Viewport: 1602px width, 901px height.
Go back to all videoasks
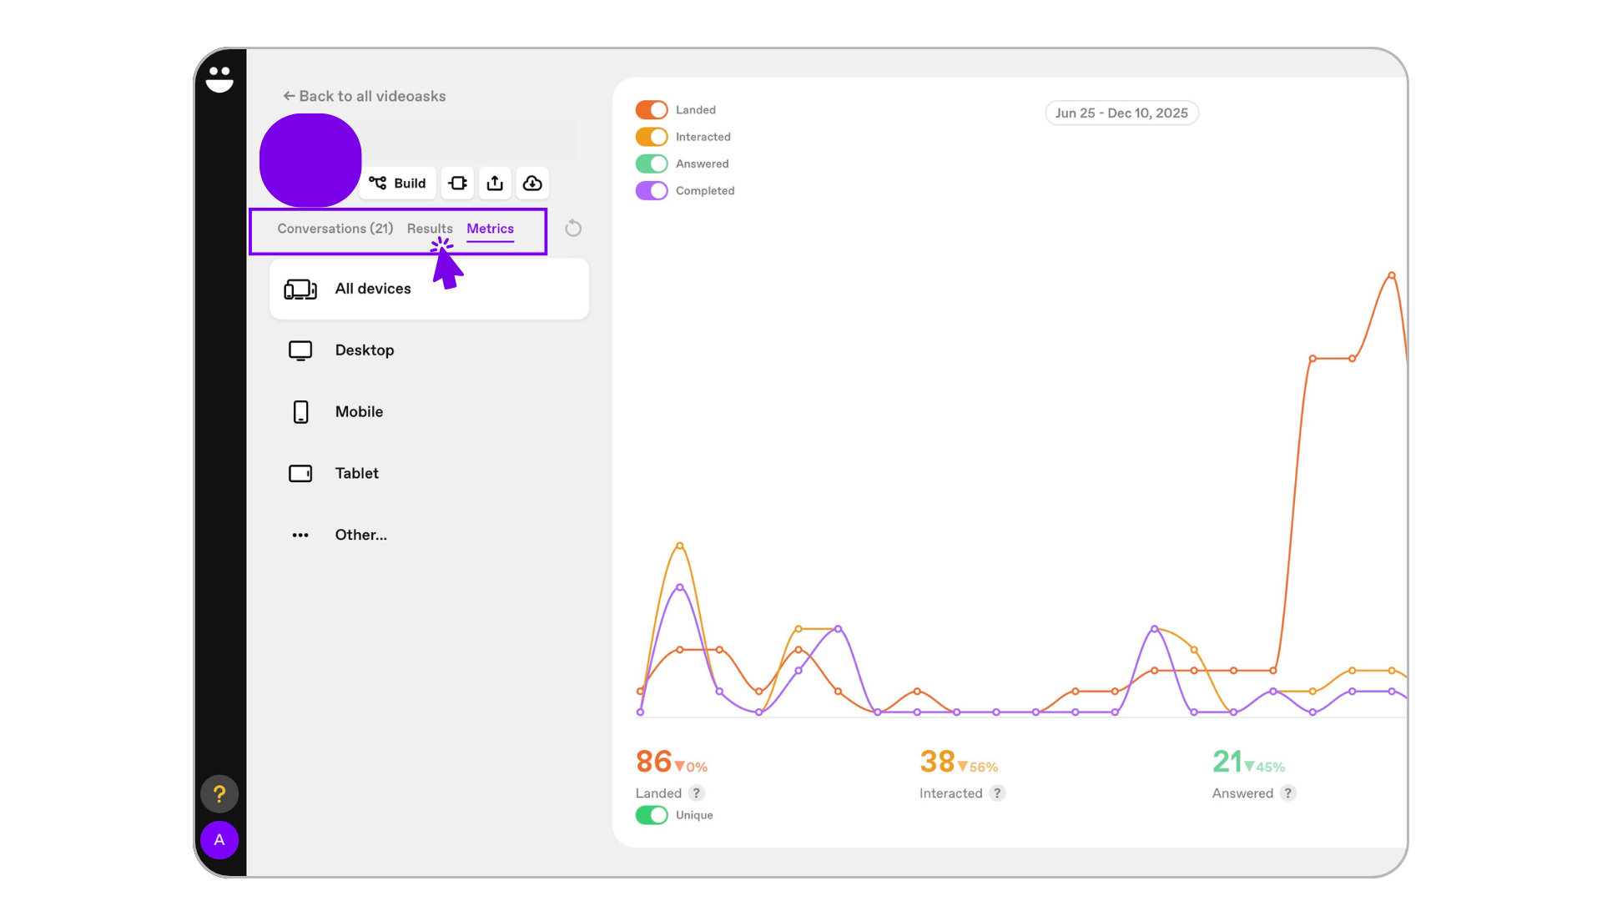(365, 96)
